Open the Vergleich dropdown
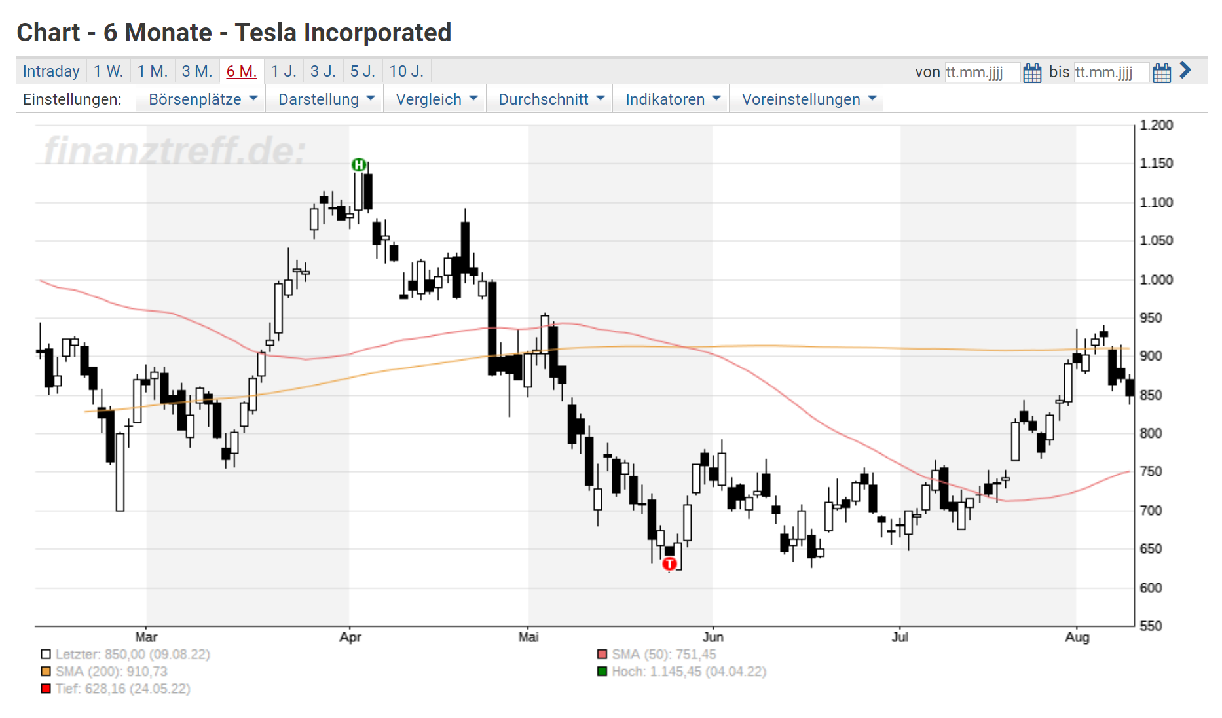This screenshot has height=718, width=1222. click(436, 99)
